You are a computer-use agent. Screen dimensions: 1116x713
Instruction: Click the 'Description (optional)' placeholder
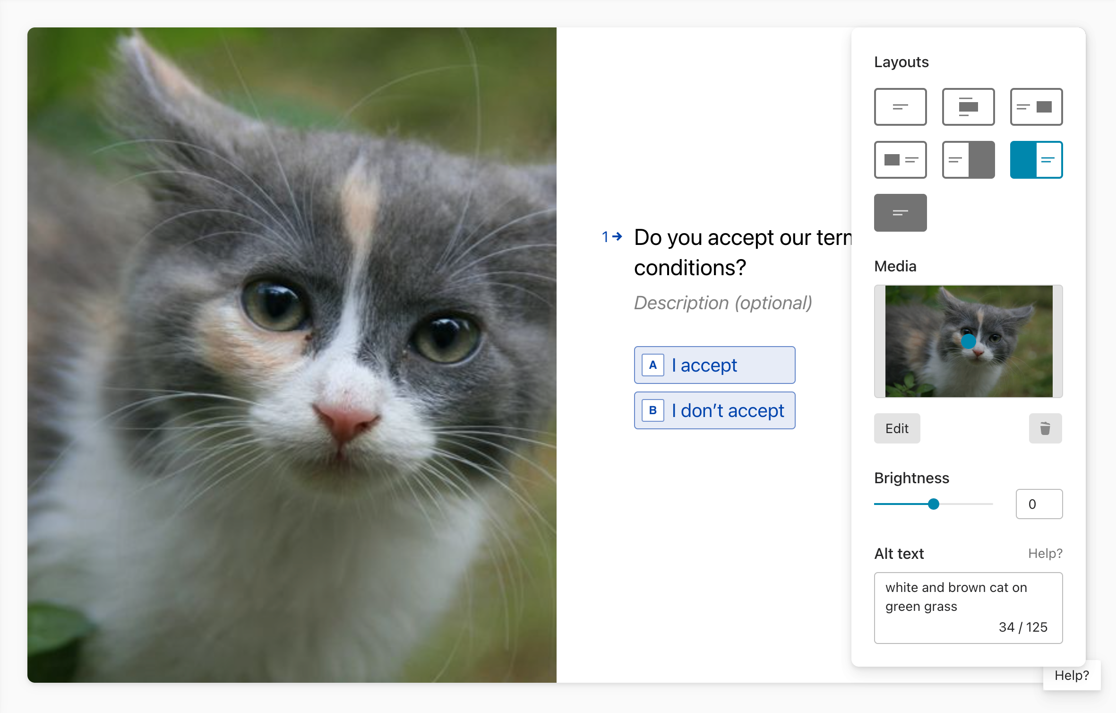723,303
